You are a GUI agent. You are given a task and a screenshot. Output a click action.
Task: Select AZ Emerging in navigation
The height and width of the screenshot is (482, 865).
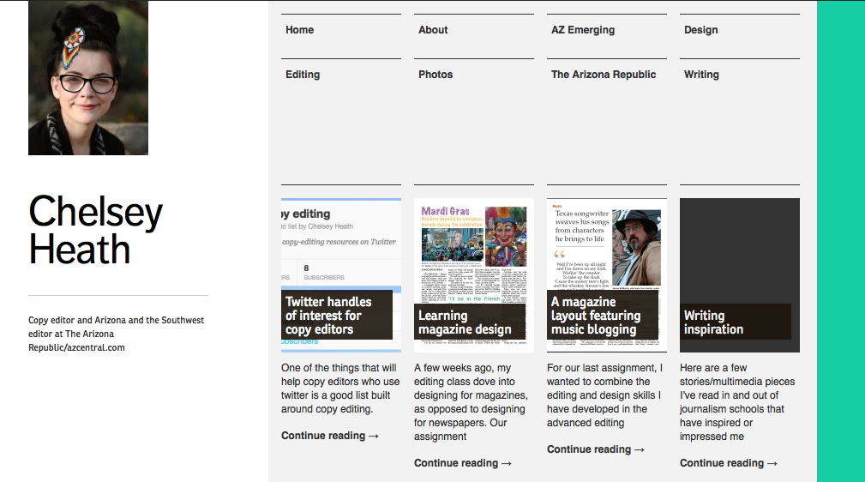[x=583, y=30]
